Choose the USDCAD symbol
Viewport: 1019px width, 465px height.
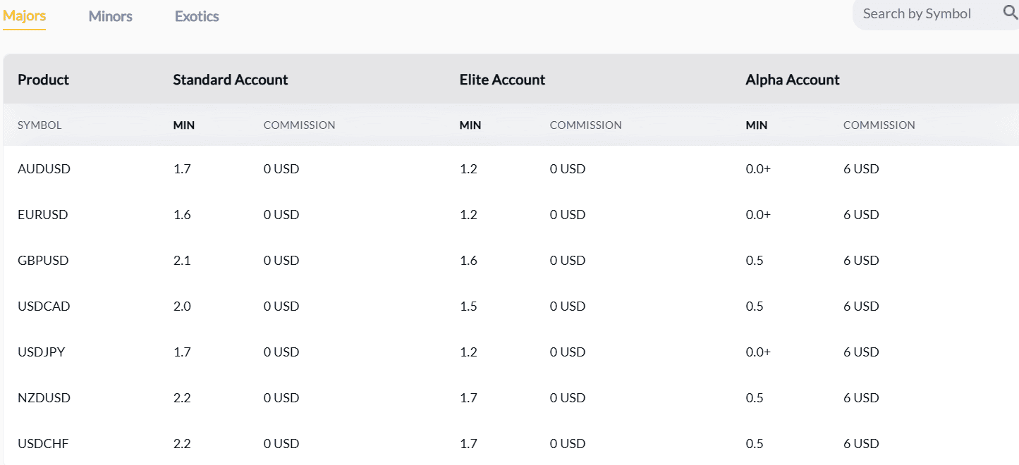click(44, 306)
